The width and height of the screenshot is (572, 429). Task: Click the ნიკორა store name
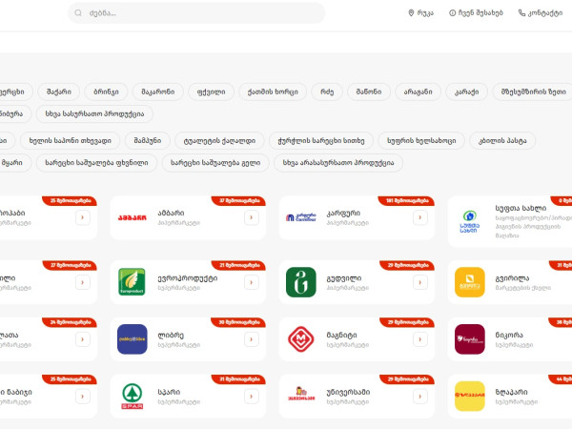pos(509,335)
